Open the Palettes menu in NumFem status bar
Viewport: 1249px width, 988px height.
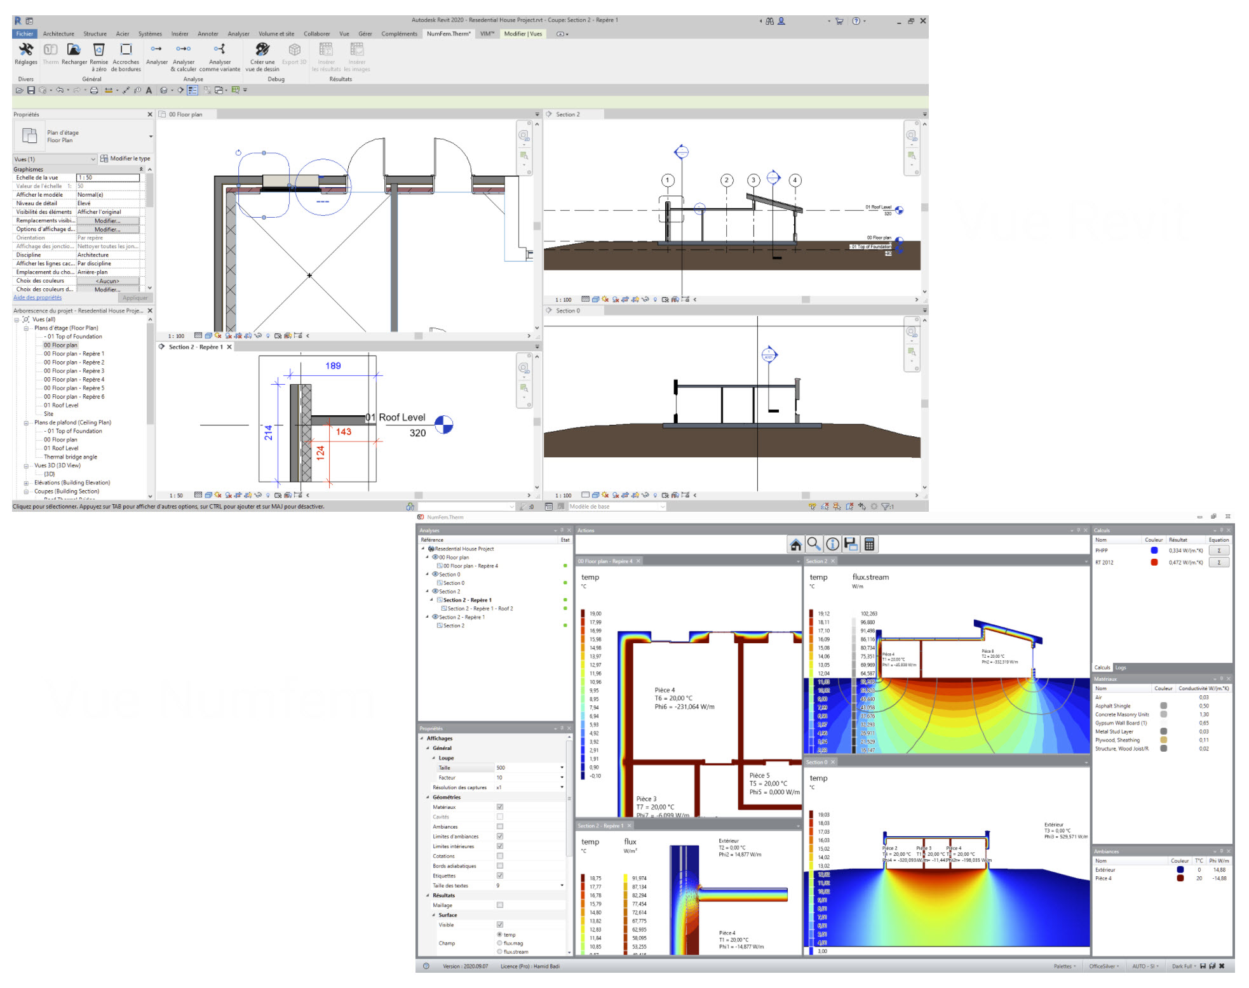point(1065,966)
